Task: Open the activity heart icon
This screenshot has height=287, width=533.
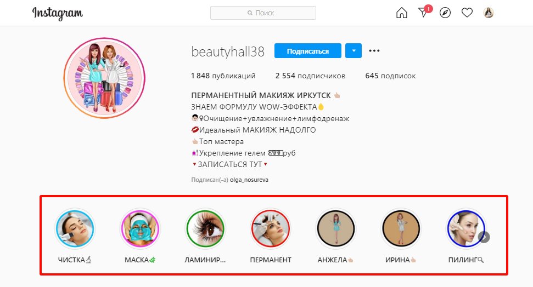Action: (467, 13)
